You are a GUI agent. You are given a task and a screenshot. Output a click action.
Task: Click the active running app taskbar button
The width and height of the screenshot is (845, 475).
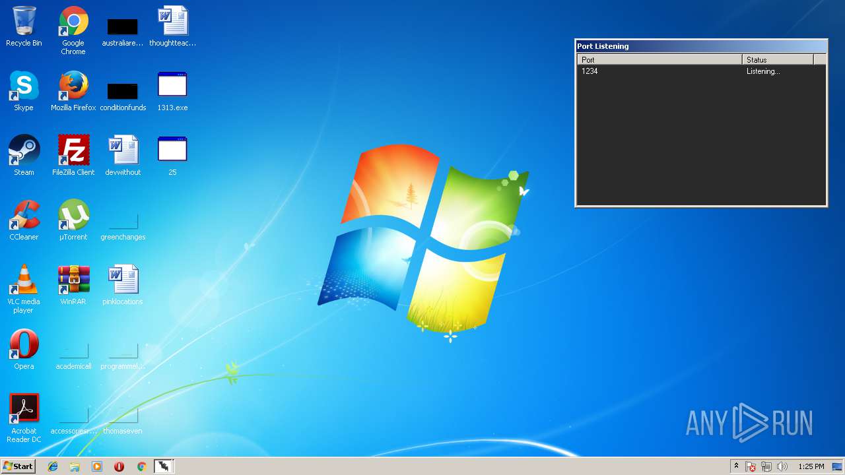click(x=163, y=466)
